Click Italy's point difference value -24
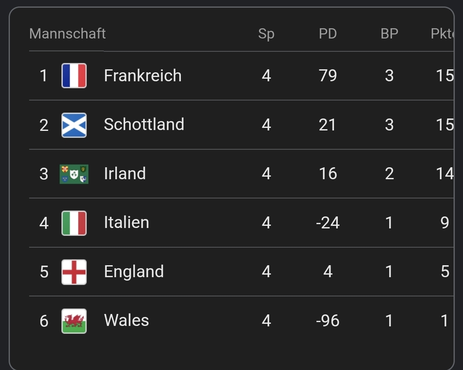This screenshot has width=463, height=370. point(328,223)
